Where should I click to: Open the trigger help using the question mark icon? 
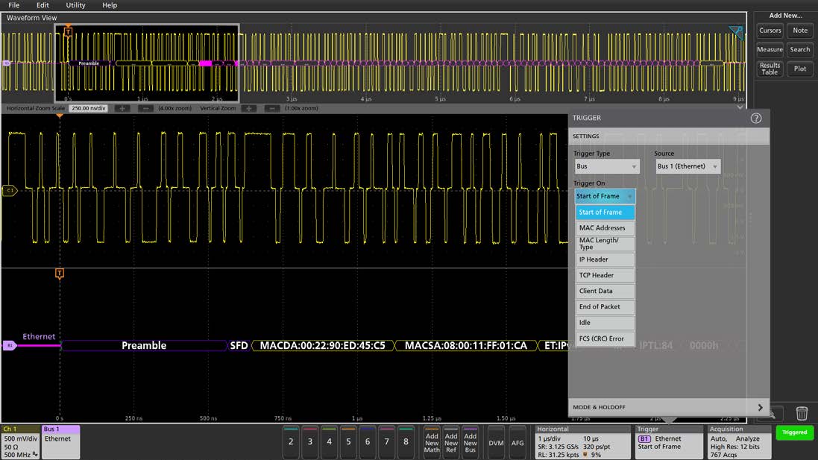756,118
